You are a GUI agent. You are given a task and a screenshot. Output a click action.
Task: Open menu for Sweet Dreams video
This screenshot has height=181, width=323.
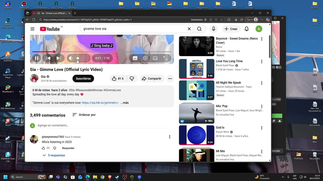point(262,39)
